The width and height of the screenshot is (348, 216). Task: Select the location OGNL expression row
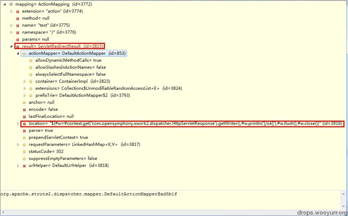(x=182, y=123)
